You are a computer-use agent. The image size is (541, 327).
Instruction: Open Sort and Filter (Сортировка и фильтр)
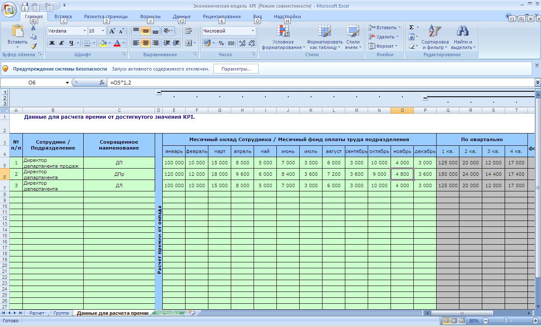435,37
